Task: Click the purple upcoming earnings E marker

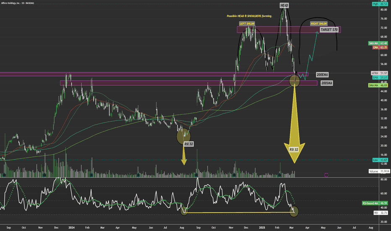Action: [x=326, y=175]
